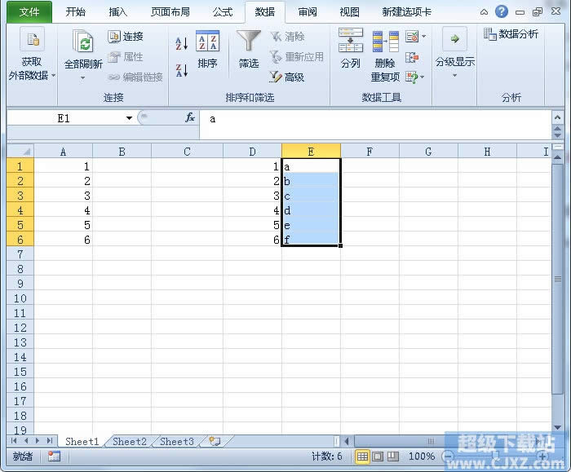571x472 pixels.
Task: Click the Sort A to Z ascending icon
Action: point(182,43)
